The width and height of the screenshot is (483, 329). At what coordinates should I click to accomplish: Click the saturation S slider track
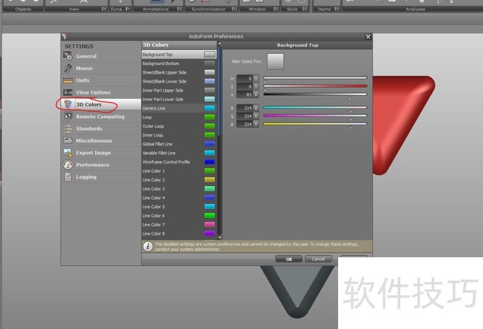(315, 86)
